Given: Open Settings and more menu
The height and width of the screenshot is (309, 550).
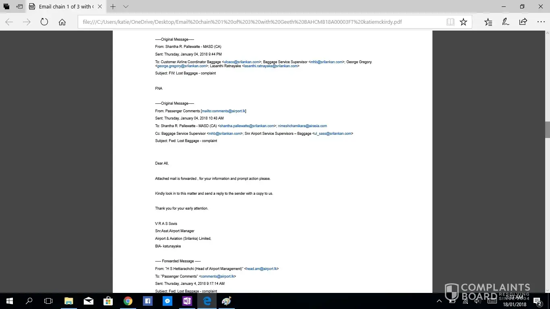Looking at the screenshot, I should pos(541,22).
